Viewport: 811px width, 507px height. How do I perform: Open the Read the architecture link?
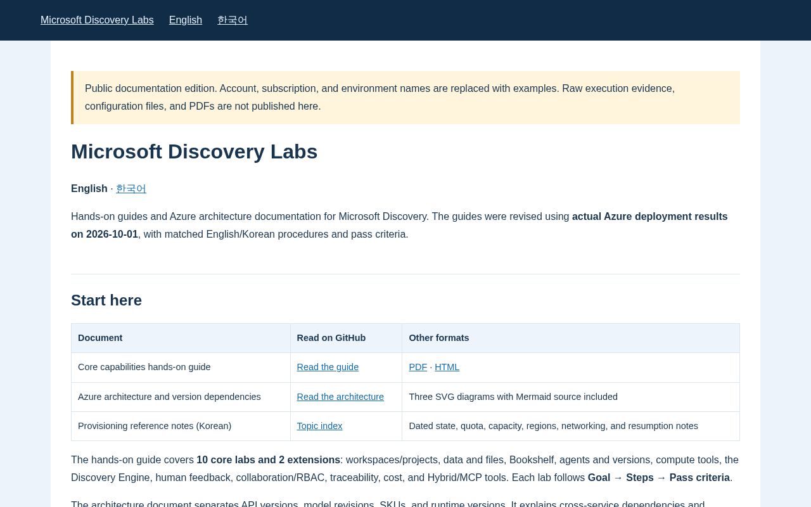click(340, 397)
